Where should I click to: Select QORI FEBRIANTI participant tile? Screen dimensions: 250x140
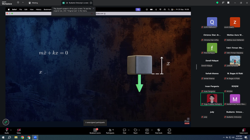coord(212,23)
